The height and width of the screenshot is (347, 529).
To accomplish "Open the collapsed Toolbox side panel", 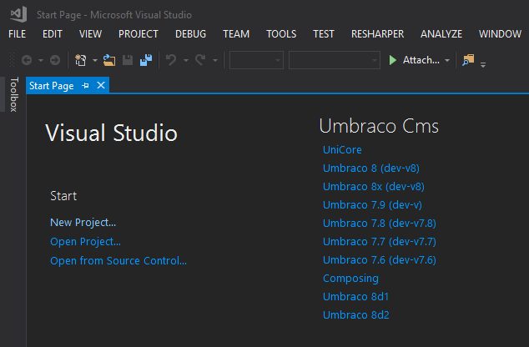I will tap(13, 94).
